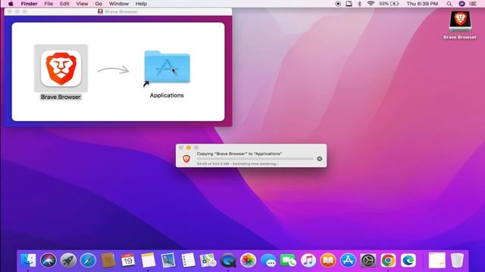
Task: Launch Microsoft Edge from the Dock
Action: coord(408,260)
